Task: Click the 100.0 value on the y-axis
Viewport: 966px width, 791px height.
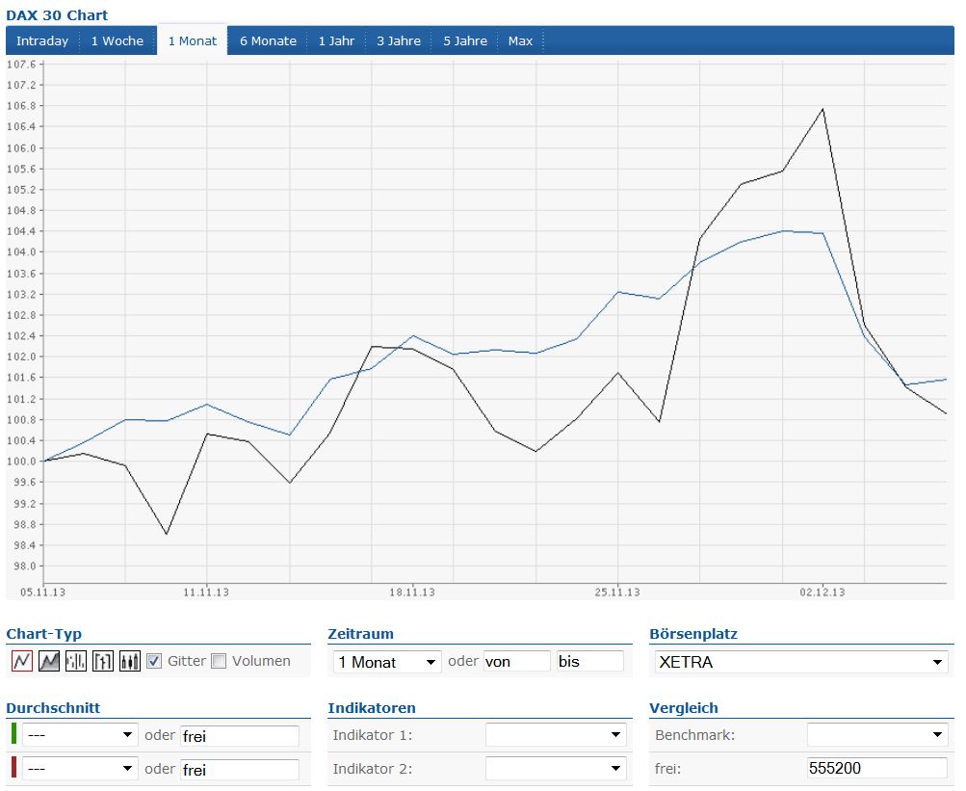Action: click(x=21, y=461)
